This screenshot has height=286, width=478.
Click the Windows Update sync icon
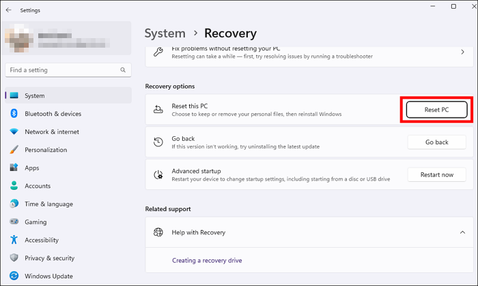point(14,276)
